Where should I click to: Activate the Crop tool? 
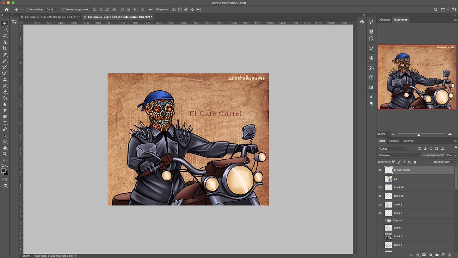(5, 47)
